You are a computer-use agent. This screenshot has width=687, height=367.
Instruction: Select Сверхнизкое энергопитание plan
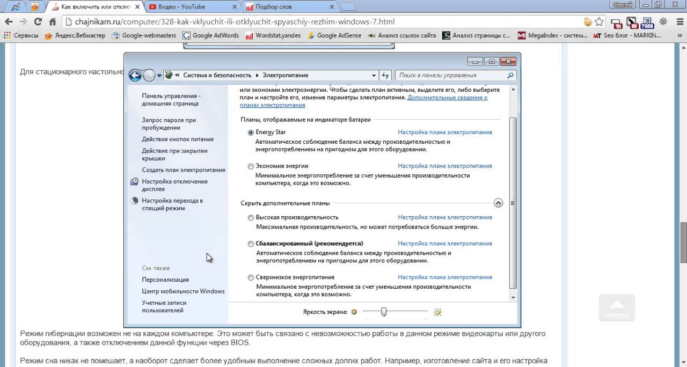tap(251, 278)
